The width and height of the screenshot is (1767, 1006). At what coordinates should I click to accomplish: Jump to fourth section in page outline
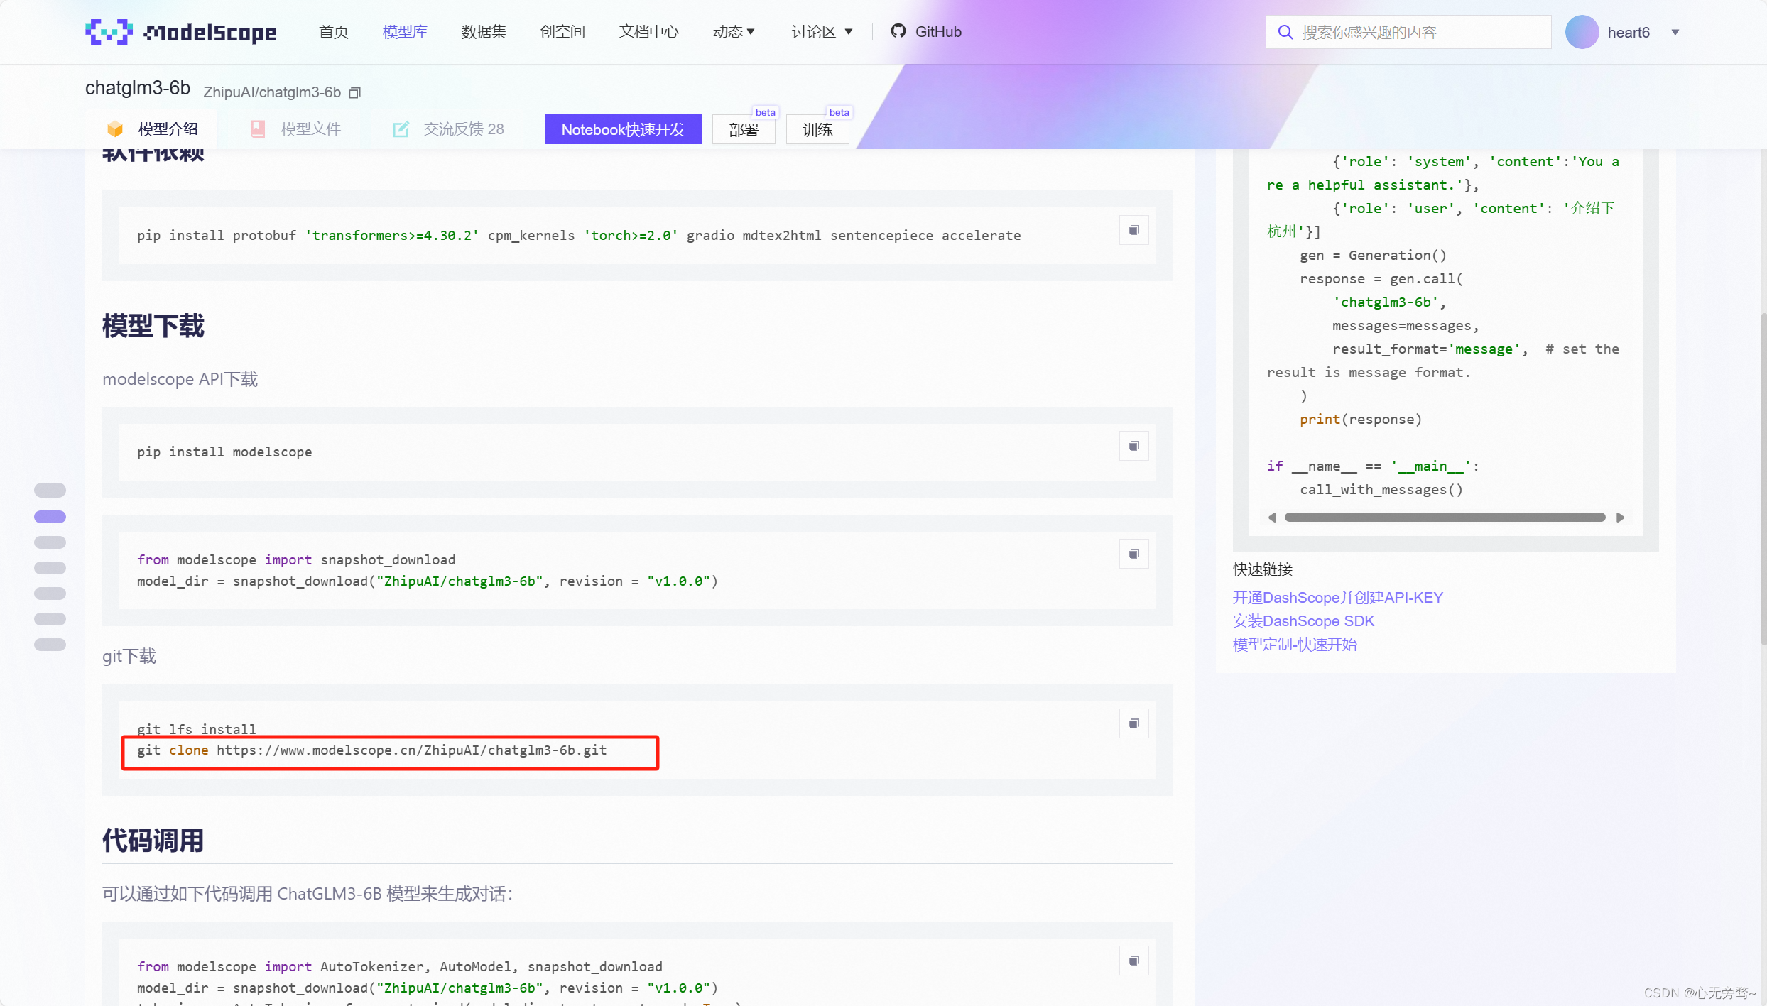(x=50, y=568)
